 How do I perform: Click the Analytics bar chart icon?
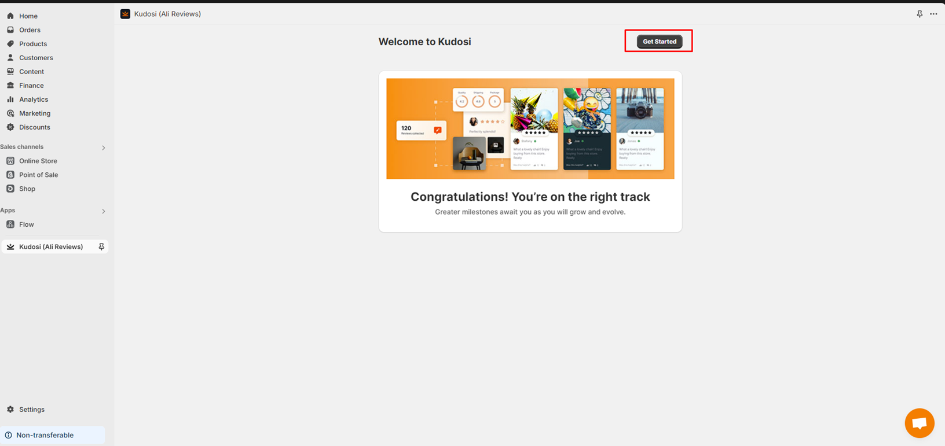(x=10, y=99)
